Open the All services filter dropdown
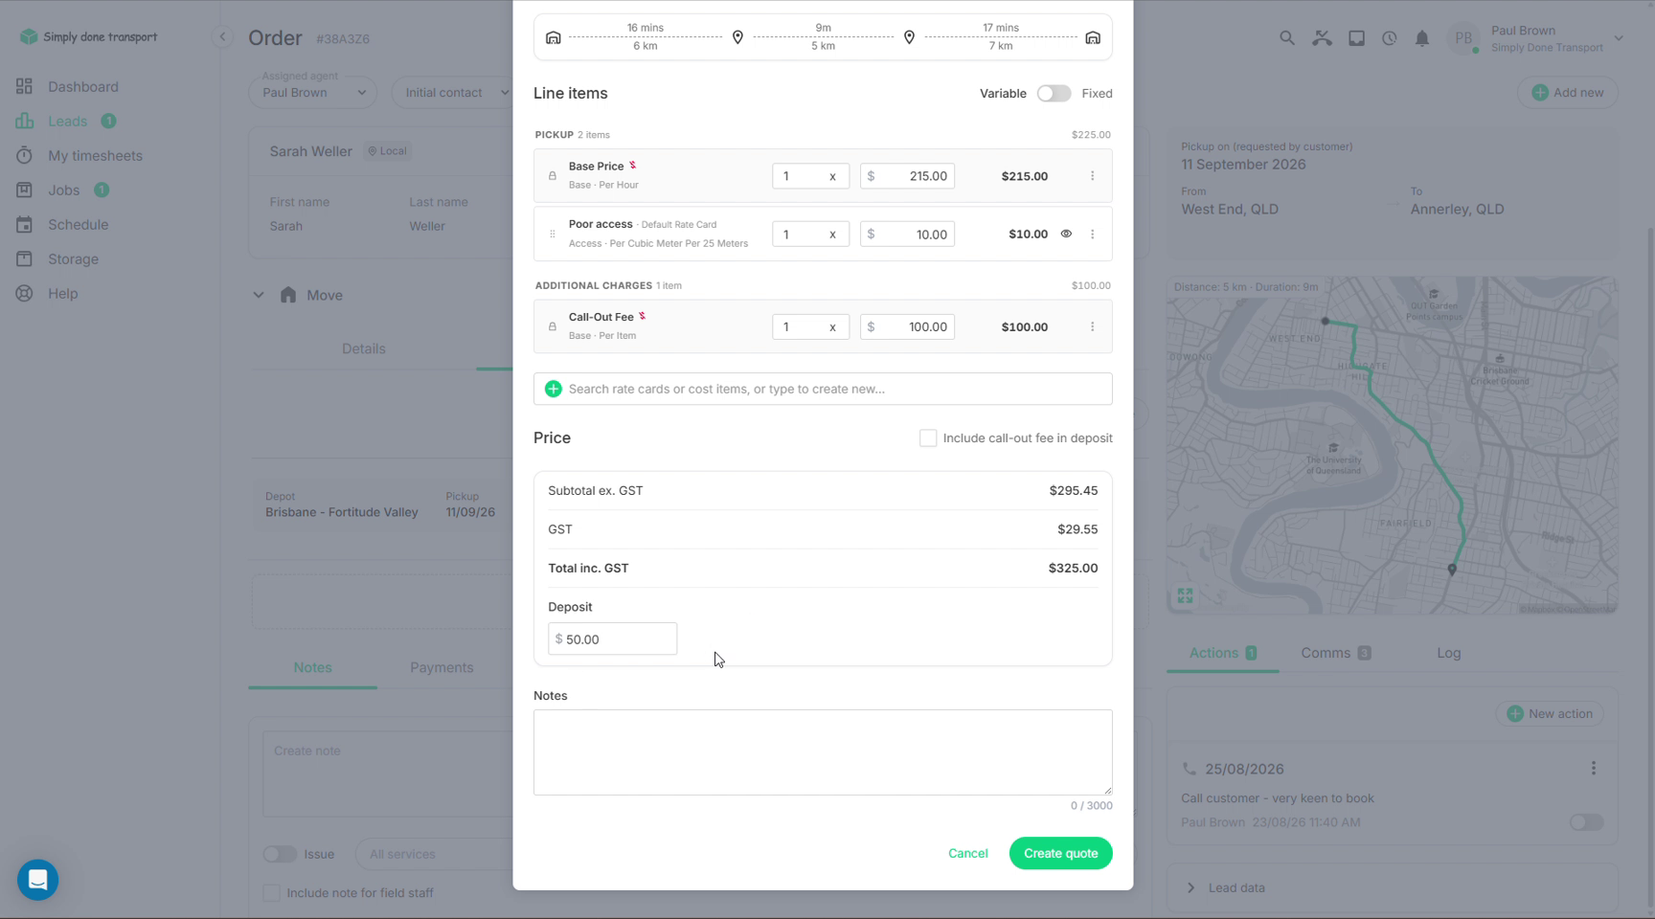The image size is (1655, 919). pyautogui.click(x=436, y=854)
